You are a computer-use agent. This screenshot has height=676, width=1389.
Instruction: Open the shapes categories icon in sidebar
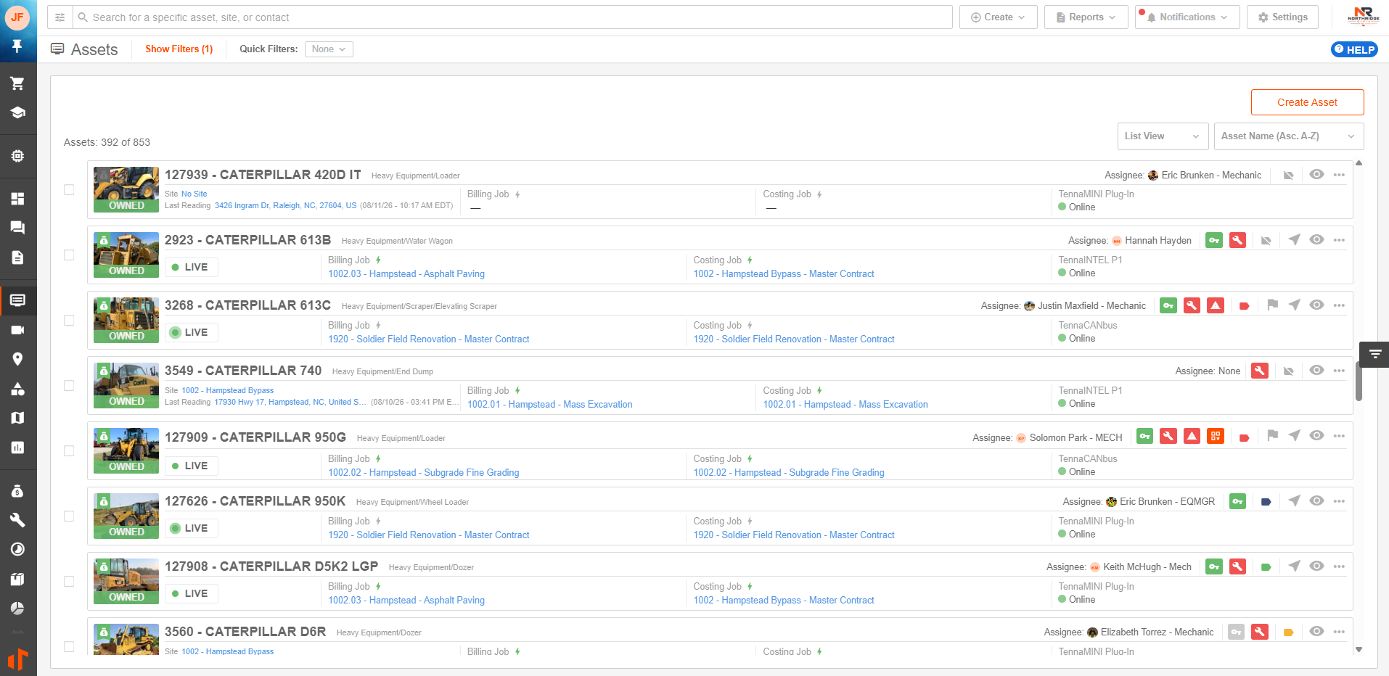17,389
